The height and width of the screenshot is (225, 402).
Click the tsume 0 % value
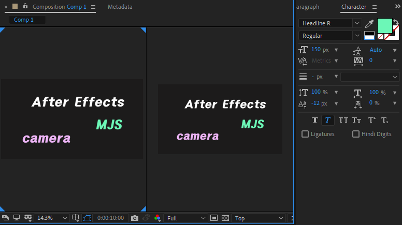375,103
